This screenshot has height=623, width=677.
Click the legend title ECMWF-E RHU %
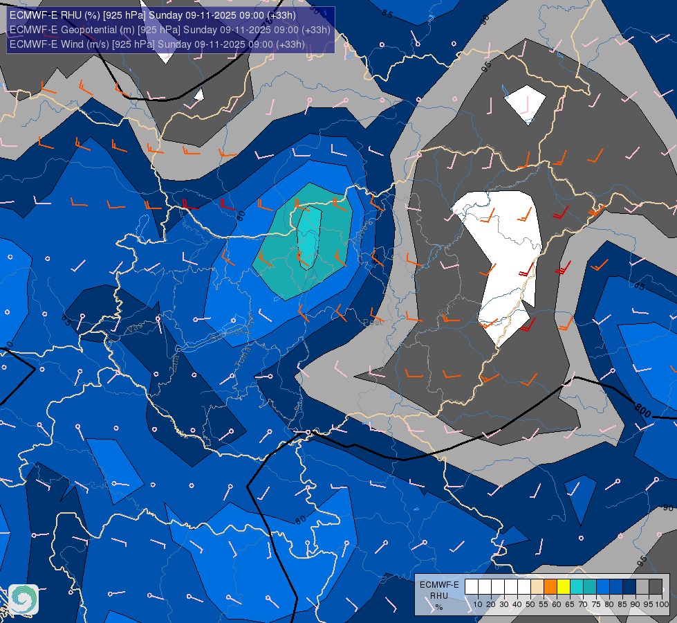[x=439, y=596]
